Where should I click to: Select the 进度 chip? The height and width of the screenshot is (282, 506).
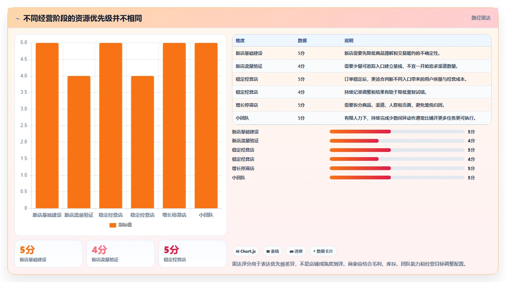pos(296,251)
